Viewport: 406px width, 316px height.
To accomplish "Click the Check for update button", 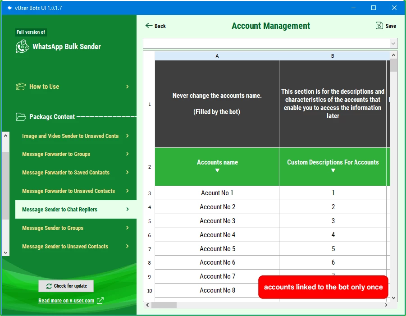I will click(66, 286).
